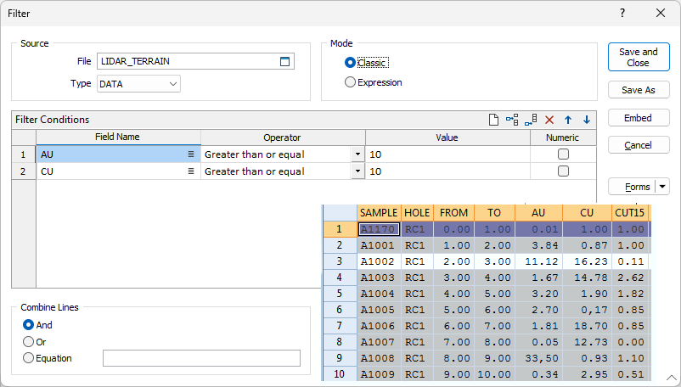Image resolution: width=681 pixels, height=387 pixels.
Task: Open the field list icon for the AU row
Action: (x=192, y=154)
